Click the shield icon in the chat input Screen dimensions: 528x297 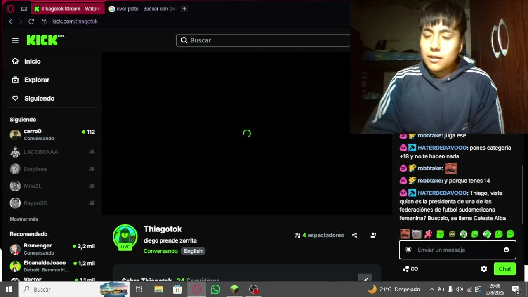[x=408, y=250]
